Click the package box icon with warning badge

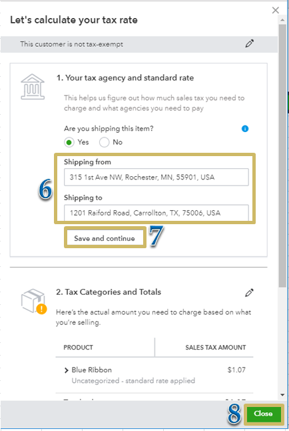click(x=34, y=302)
